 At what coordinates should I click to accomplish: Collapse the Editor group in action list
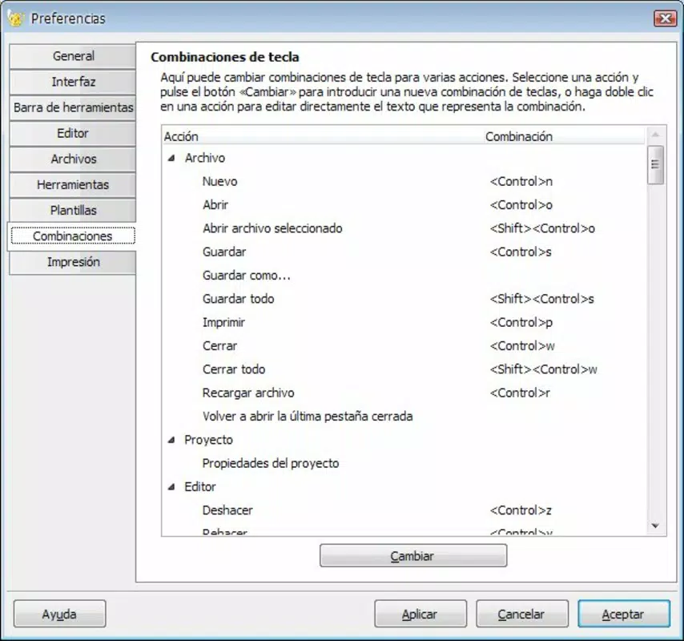(171, 487)
